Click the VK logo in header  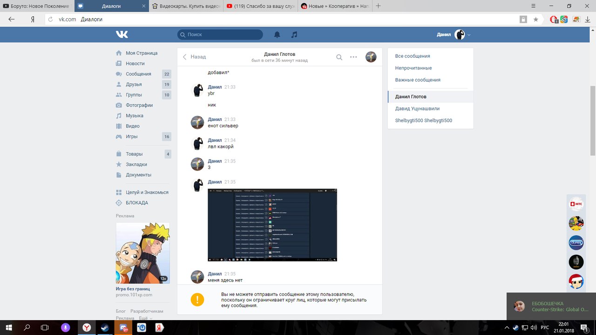pyautogui.click(x=122, y=34)
